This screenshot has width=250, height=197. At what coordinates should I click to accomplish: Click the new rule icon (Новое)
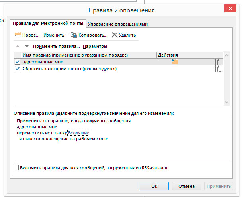[x=18, y=35]
